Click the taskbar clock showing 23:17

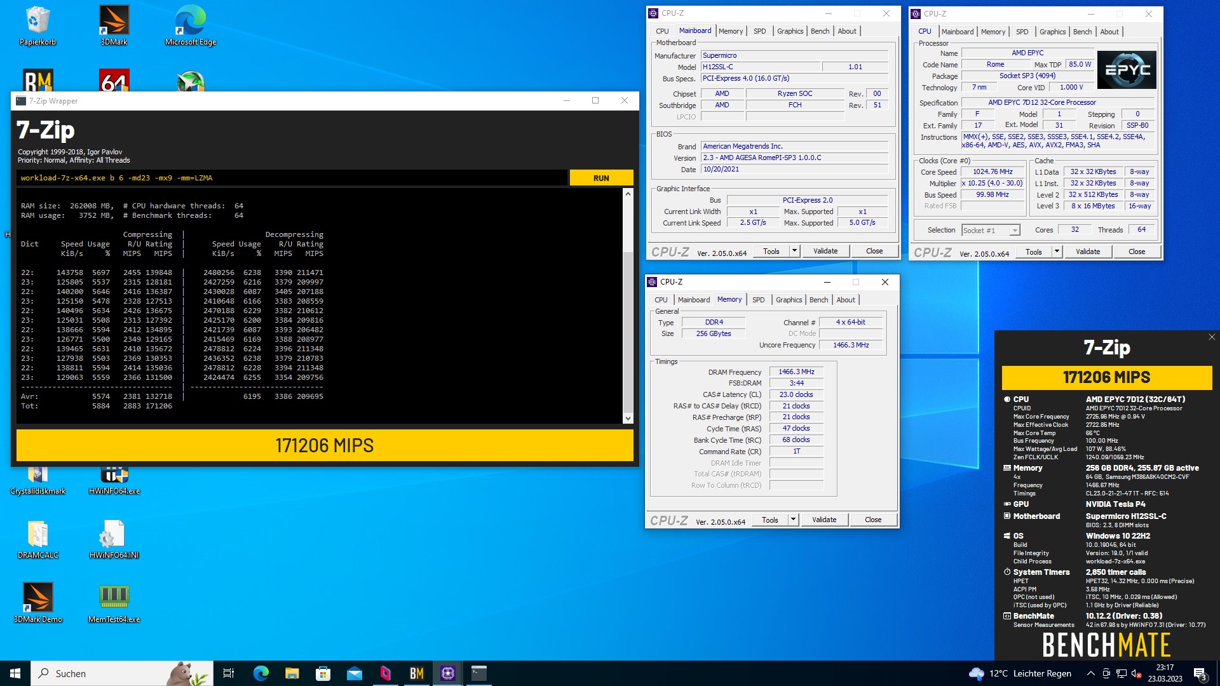coord(1165,673)
